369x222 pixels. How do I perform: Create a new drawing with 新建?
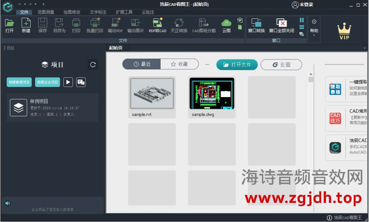tap(26, 25)
